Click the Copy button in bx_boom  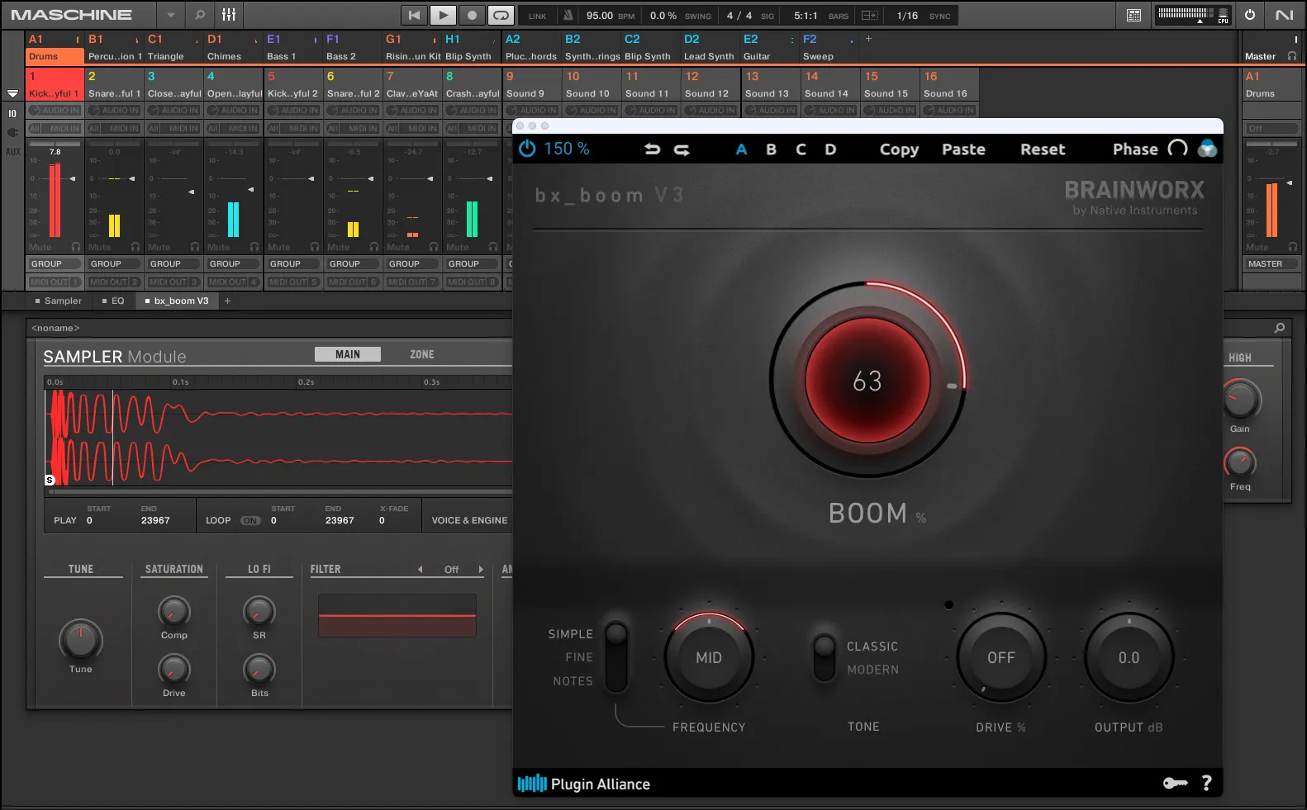tap(899, 149)
